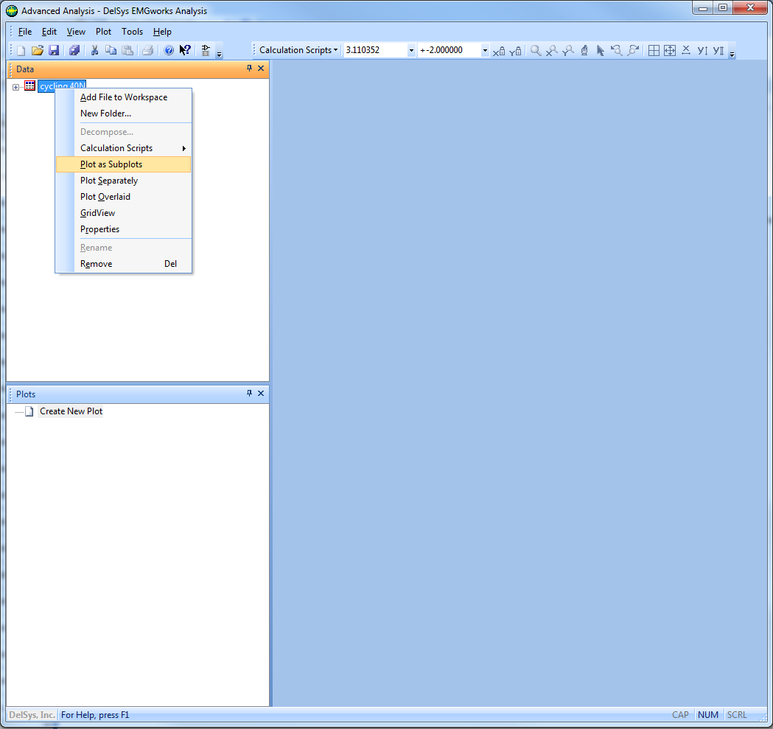Click the +-2.000000 range input field

tap(448, 50)
